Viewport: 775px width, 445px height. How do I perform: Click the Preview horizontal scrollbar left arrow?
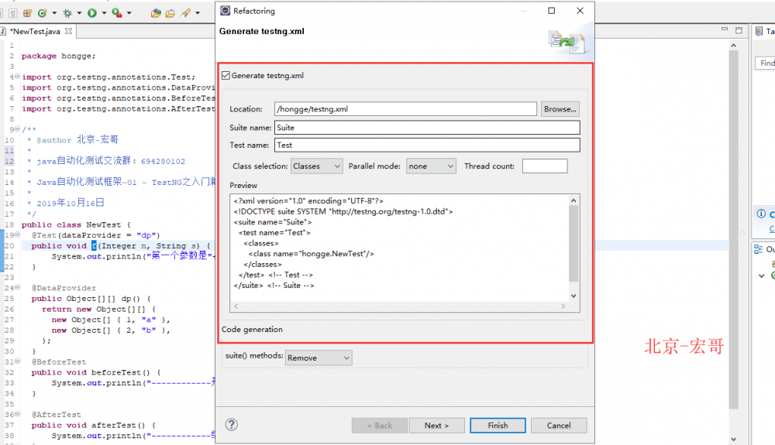[x=236, y=306]
